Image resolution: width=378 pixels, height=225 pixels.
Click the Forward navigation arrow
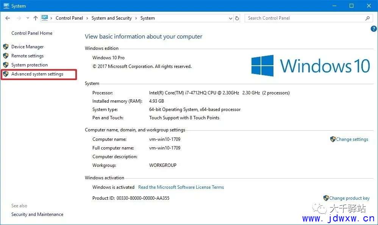pos(19,18)
